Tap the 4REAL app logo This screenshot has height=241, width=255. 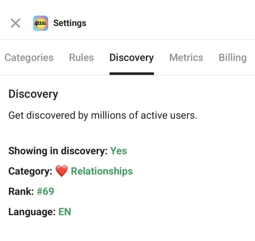coord(40,23)
